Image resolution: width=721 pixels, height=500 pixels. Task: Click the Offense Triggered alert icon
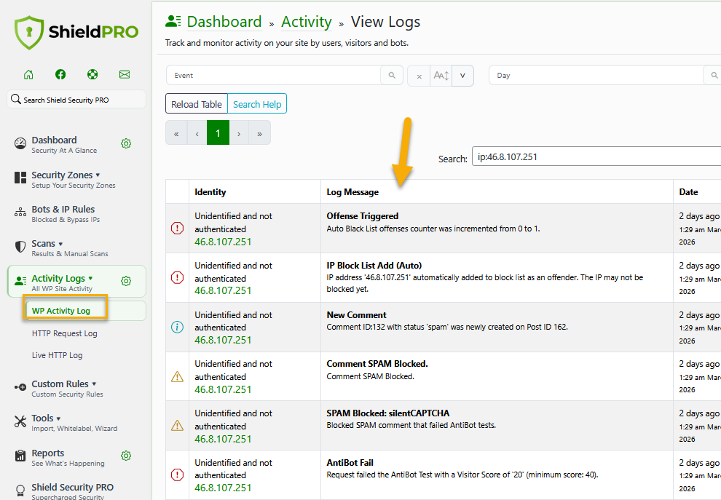coord(177,228)
